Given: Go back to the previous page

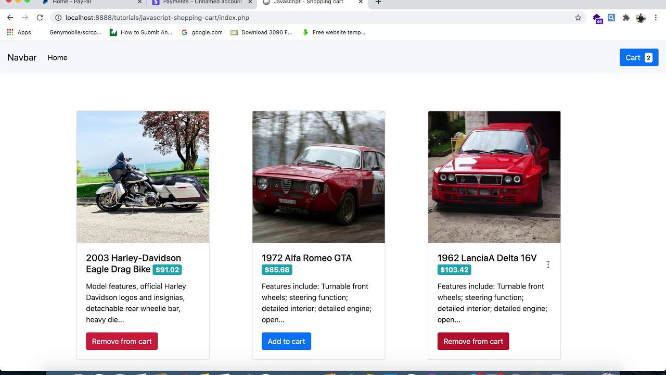Looking at the screenshot, I should pos(10,18).
